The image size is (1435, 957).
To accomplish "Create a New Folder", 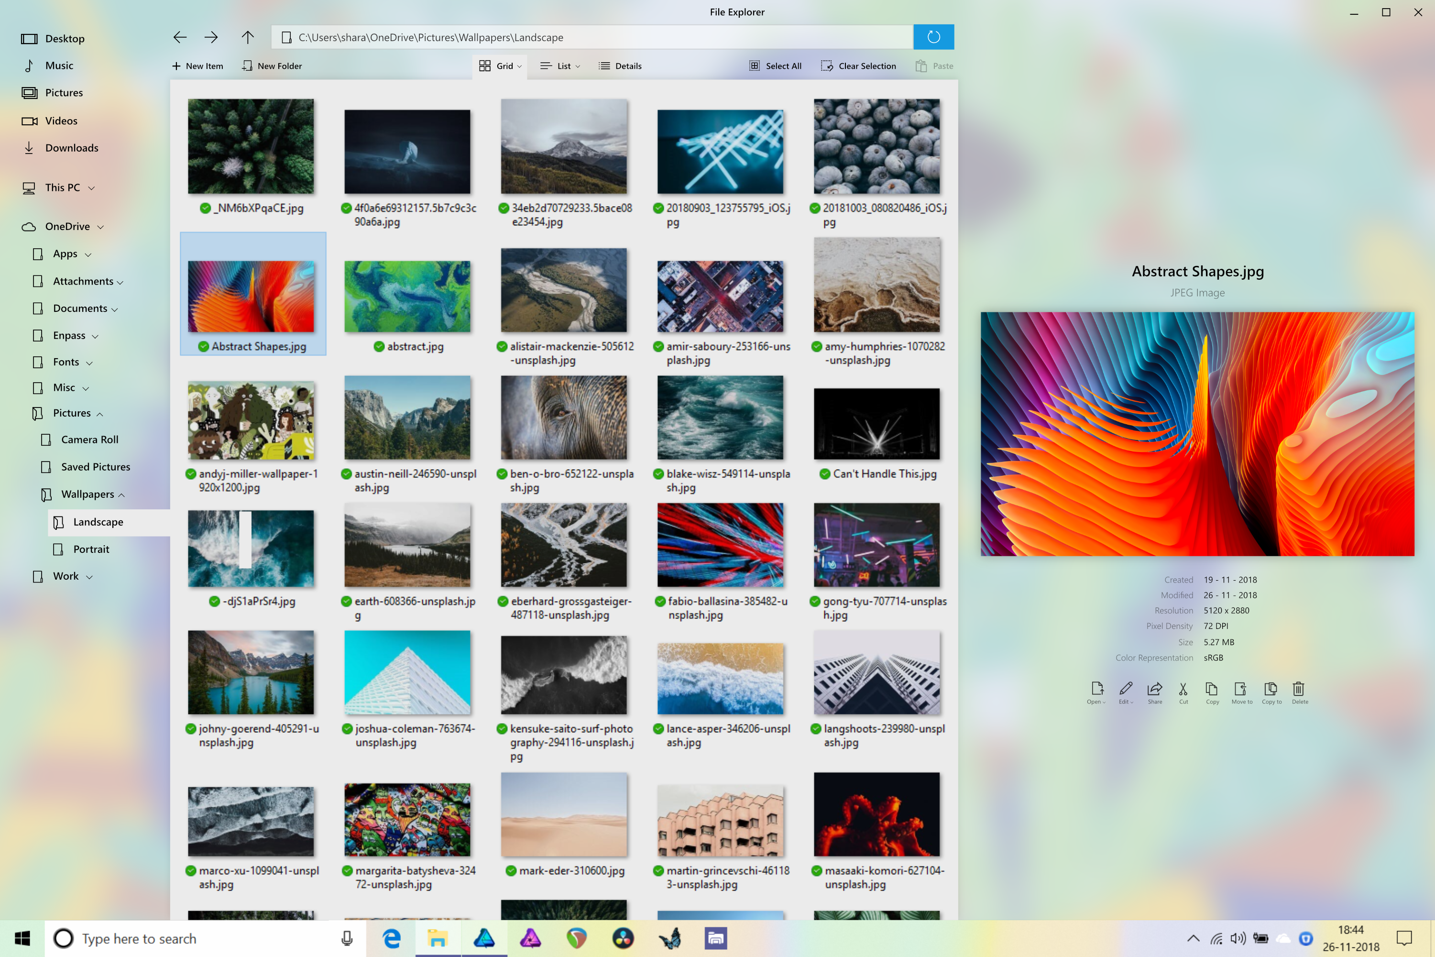I will pyautogui.click(x=272, y=66).
